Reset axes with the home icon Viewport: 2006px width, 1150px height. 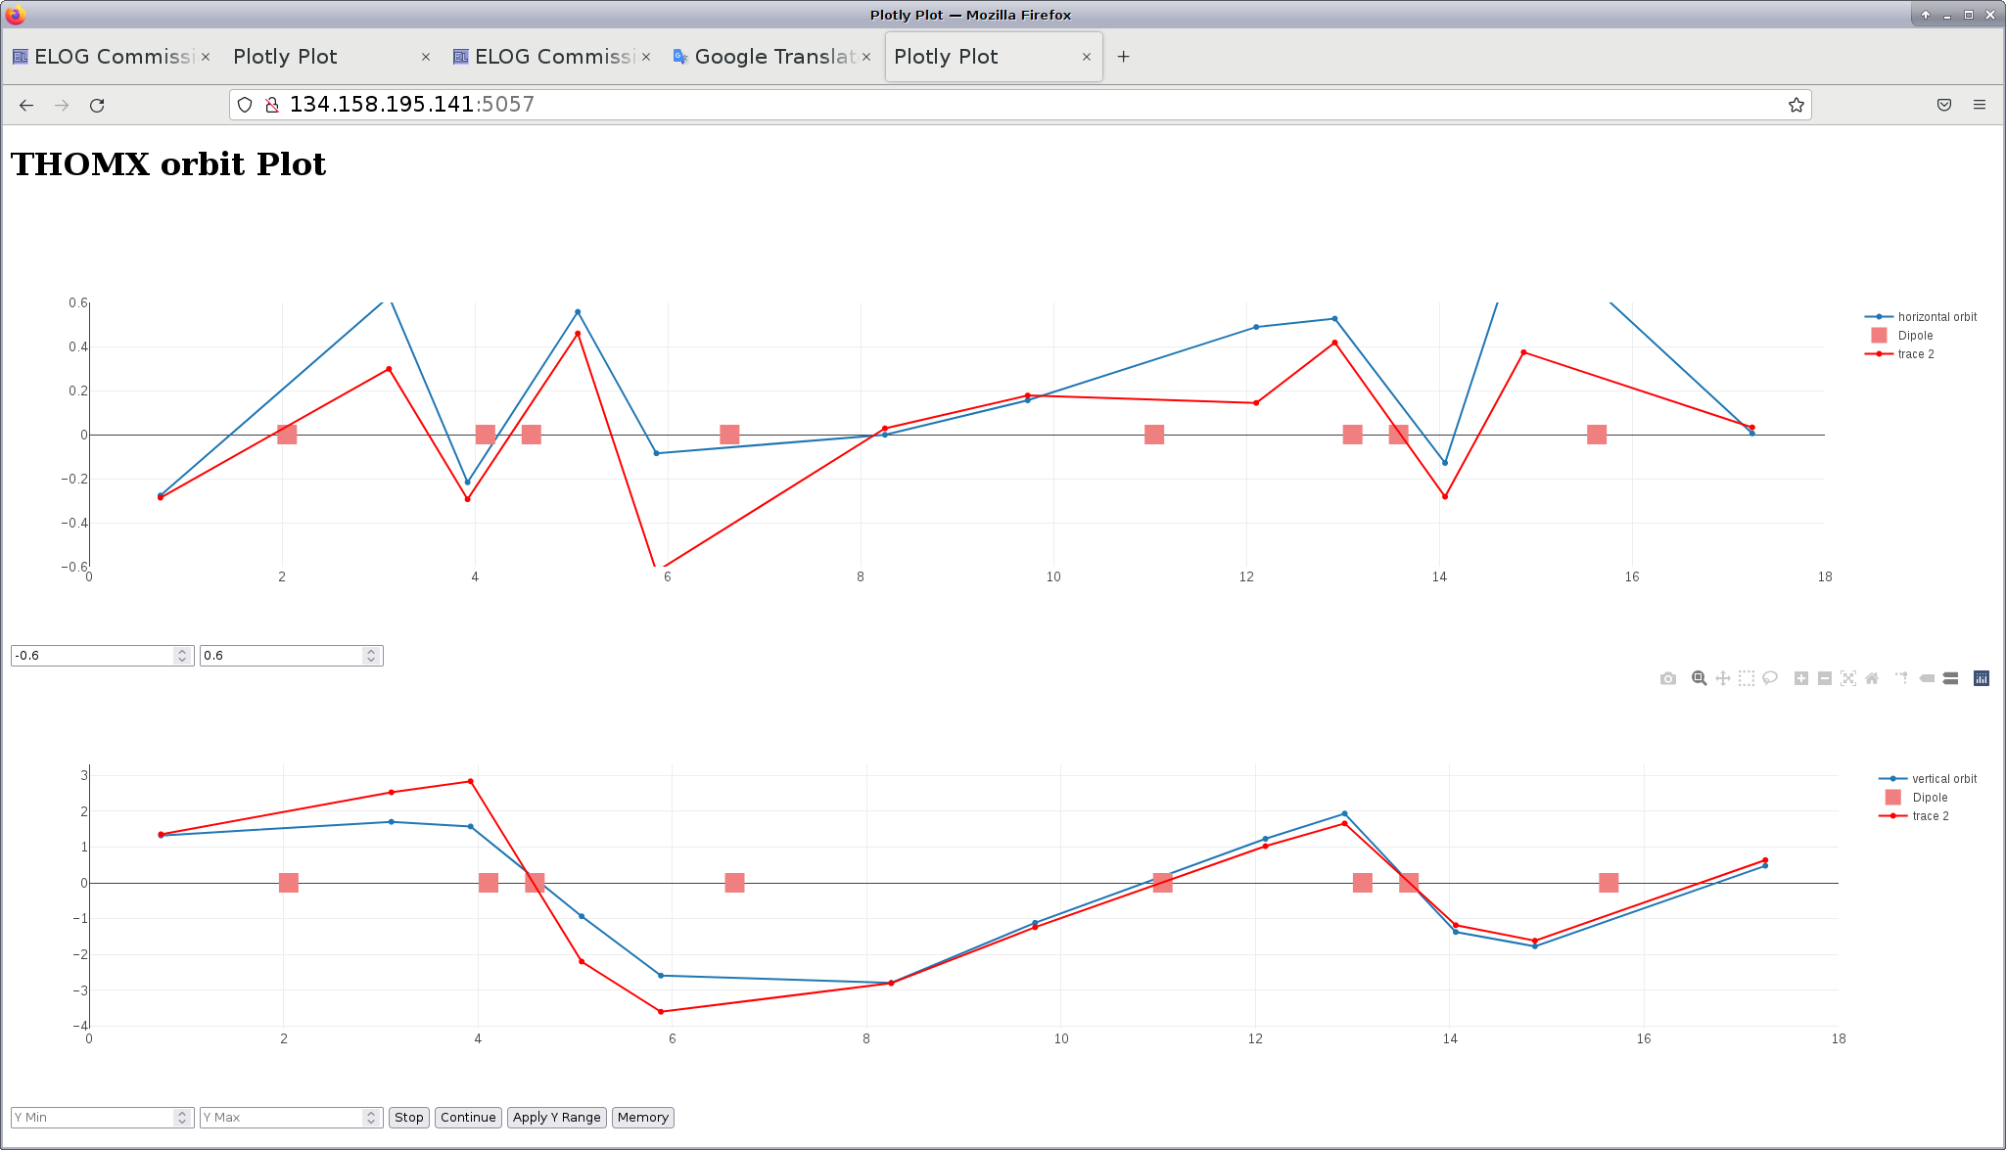pyautogui.click(x=1872, y=678)
